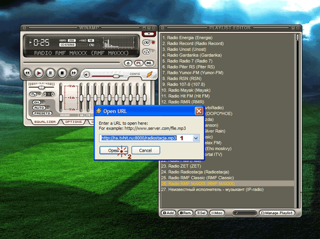Click the Winamp lightning bolt logo
Viewport: 320px width, 239px height.
point(149,74)
